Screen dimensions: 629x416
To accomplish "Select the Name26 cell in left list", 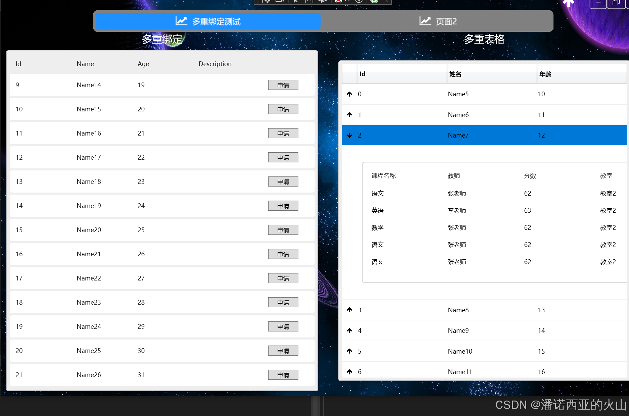I will pos(89,375).
